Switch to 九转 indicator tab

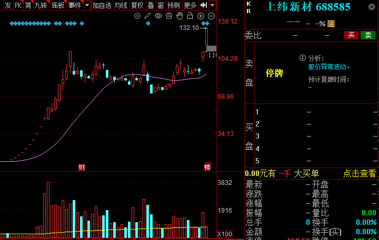(x=40, y=5)
